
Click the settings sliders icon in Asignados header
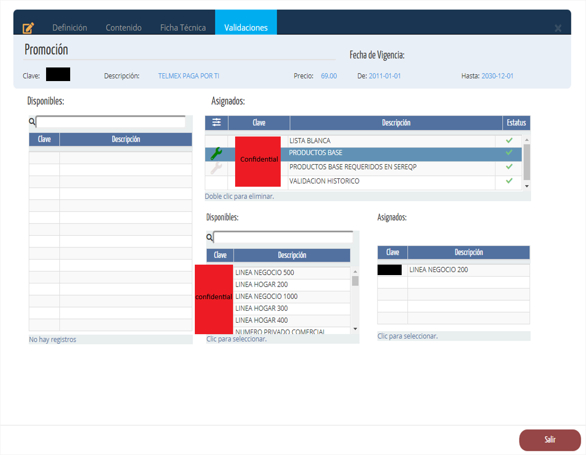click(x=216, y=122)
